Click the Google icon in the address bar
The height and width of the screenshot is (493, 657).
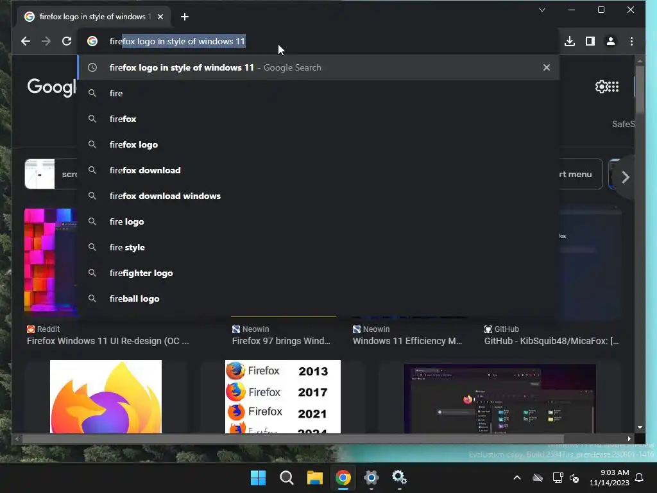click(x=92, y=41)
